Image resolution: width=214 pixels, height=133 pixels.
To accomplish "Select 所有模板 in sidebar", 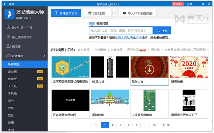I will [x=25, y=64].
